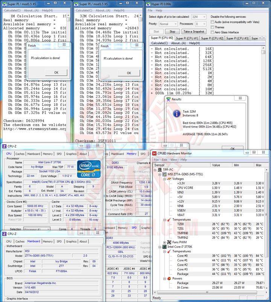Click the CPU-Z Z logo in the Mainboard window
Viewport: 271px width, 302px height.
[5, 234]
